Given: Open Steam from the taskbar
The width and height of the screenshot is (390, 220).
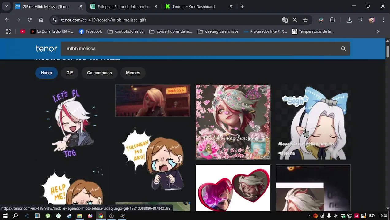Looking at the screenshot, I should click(x=69, y=216).
